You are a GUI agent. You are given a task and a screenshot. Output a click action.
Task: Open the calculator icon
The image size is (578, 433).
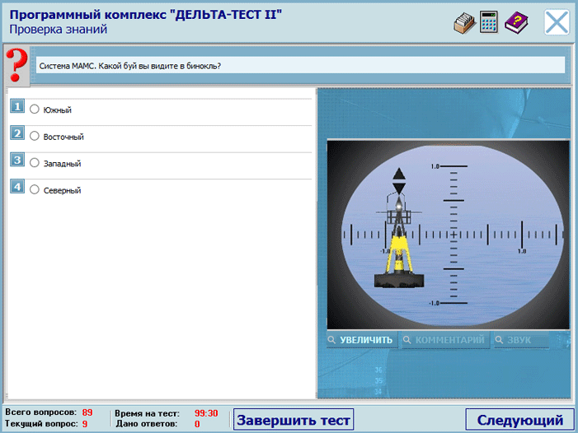489,22
